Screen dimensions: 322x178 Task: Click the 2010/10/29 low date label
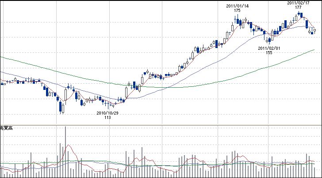pyautogui.click(x=107, y=113)
